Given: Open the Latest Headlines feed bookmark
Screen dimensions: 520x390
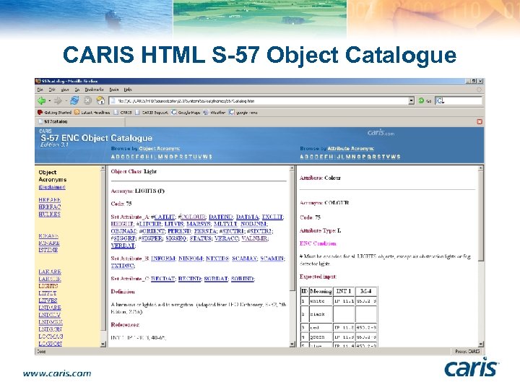Looking at the screenshot, I should coord(92,113).
